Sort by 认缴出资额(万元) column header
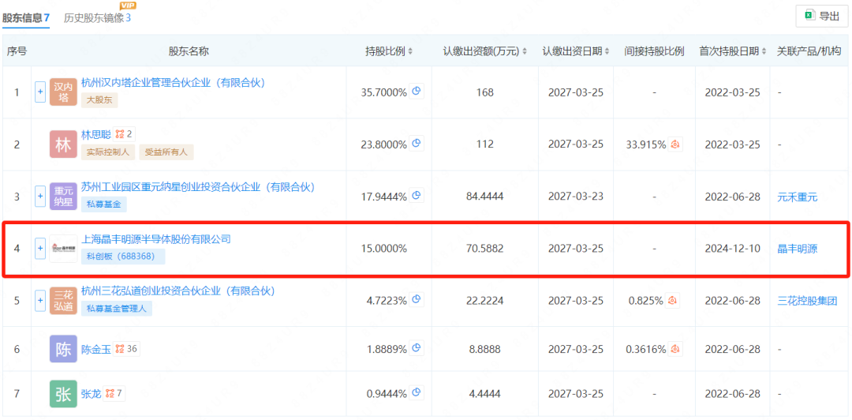This screenshot has height=420, width=852. (484, 51)
